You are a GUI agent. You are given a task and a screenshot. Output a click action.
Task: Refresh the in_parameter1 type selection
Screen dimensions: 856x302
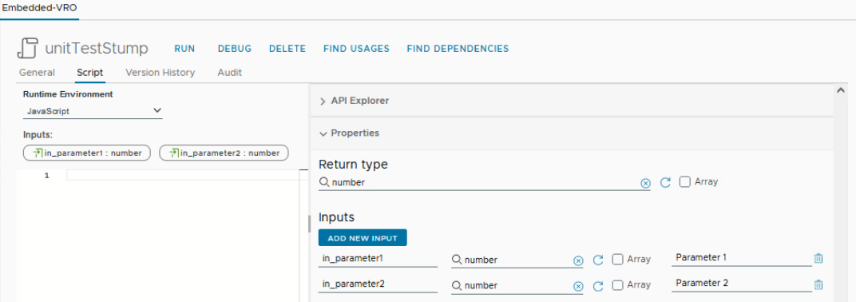[598, 260]
